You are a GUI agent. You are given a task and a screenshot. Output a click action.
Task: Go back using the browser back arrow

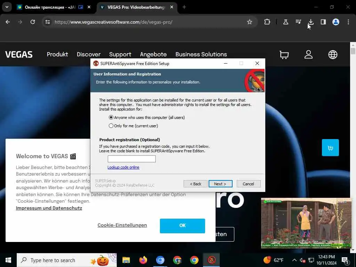click(8, 22)
